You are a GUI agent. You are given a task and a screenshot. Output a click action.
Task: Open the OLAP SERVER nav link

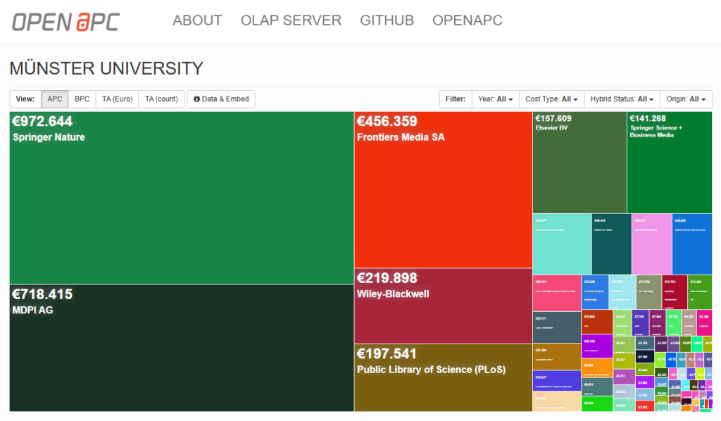coord(291,20)
